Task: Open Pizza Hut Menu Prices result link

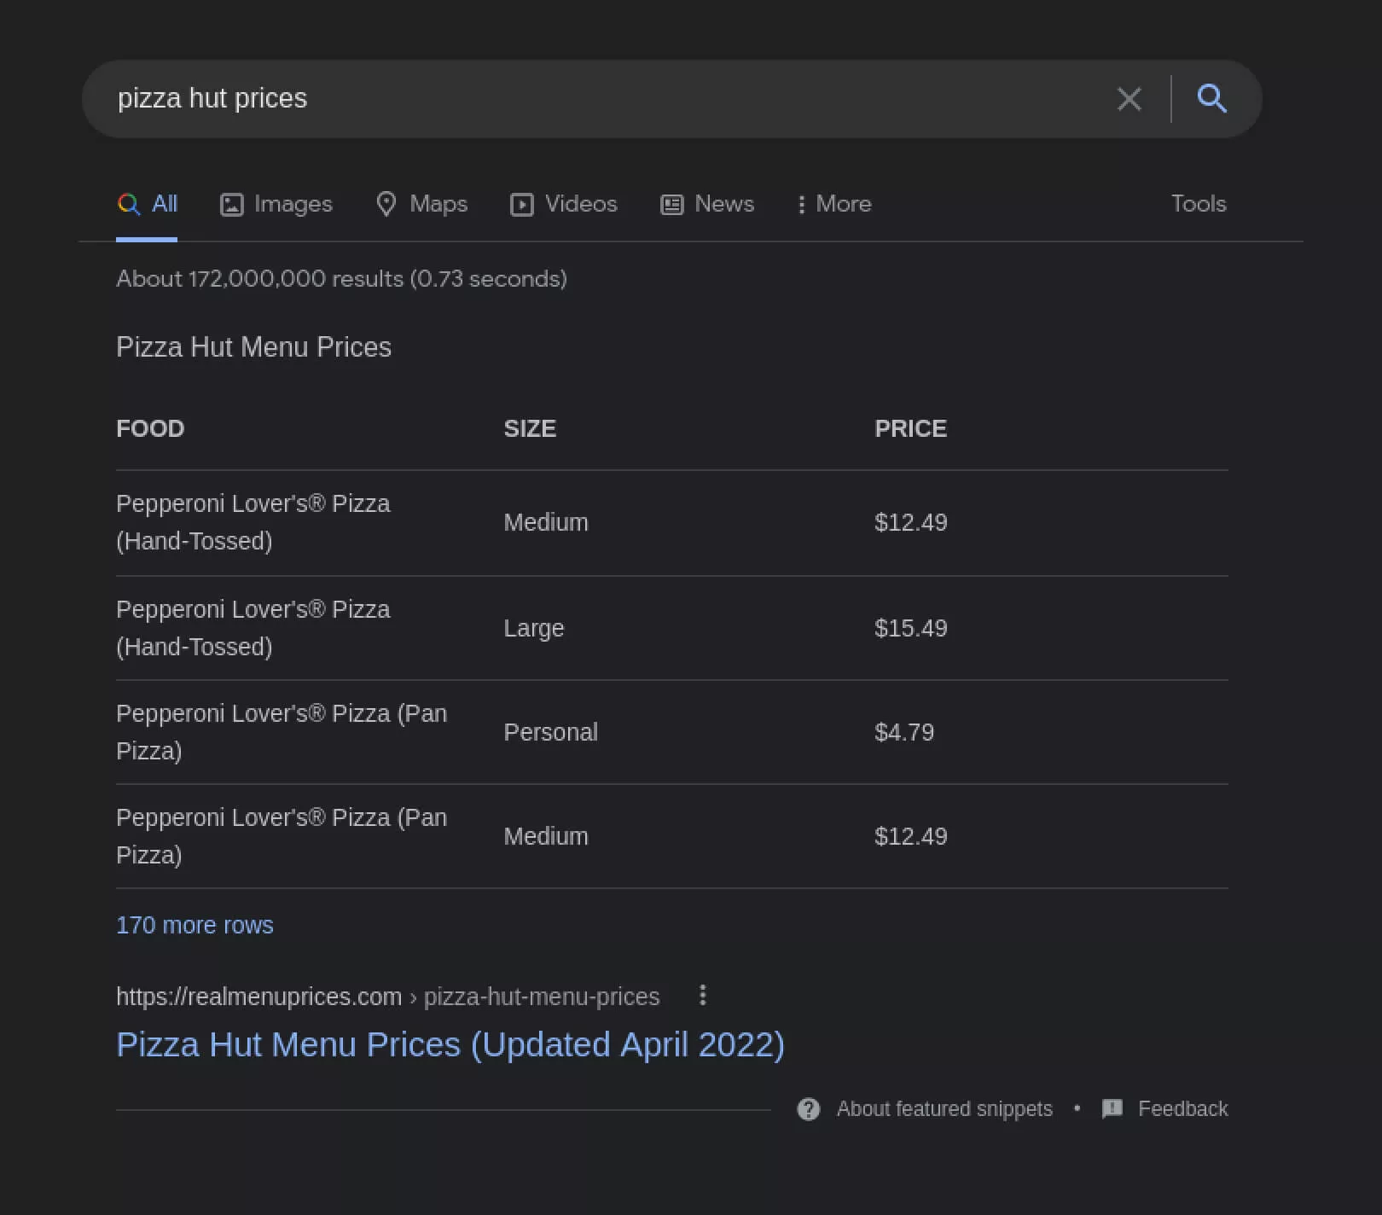Action: 450,1045
